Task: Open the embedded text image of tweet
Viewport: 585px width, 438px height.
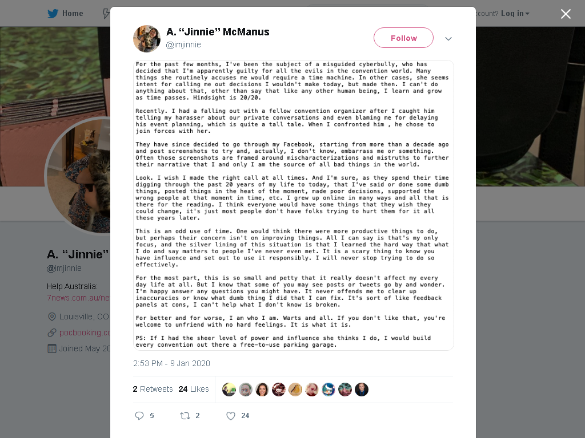Action: pos(294,205)
